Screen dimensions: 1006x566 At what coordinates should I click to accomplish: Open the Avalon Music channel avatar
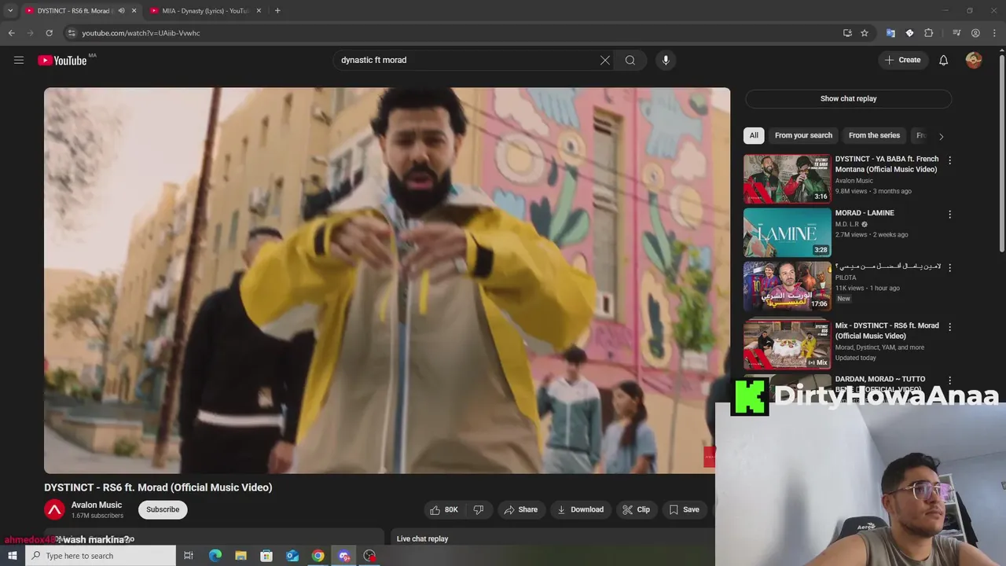coord(54,509)
